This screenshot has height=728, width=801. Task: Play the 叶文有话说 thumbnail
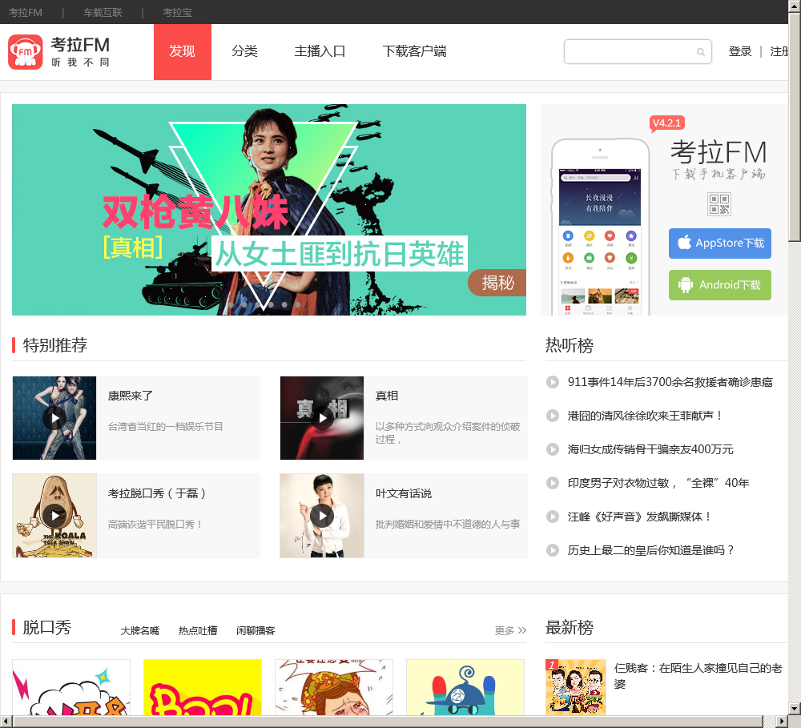click(322, 516)
